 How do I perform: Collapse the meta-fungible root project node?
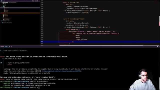pos(1,2)
